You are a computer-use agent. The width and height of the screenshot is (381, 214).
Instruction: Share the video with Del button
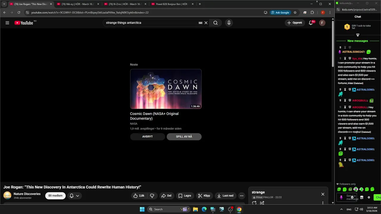click(x=166, y=196)
